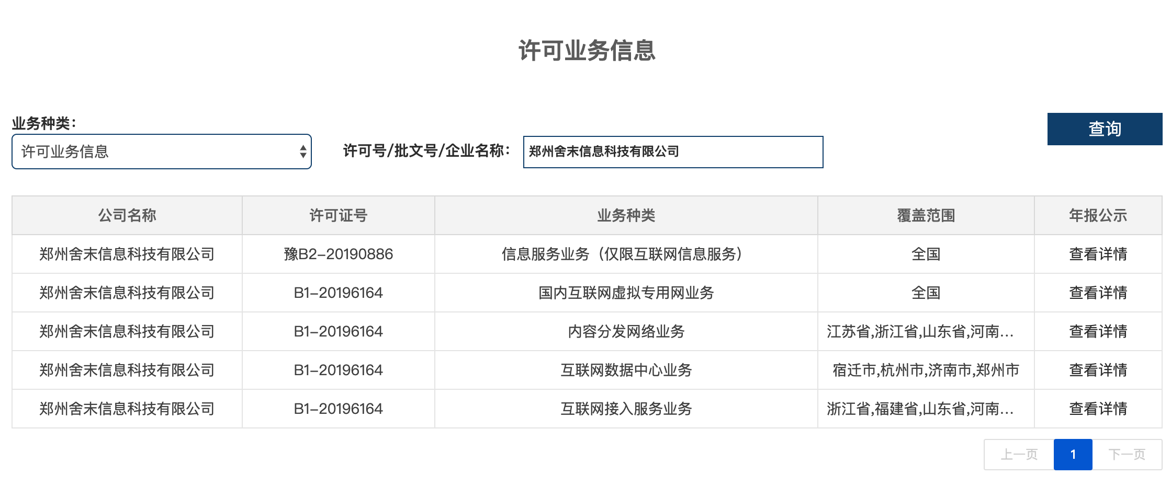Open 查看详情 for 互联网接入服务业务 row
Viewport: 1171px width, 487px height.
pos(1098,409)
